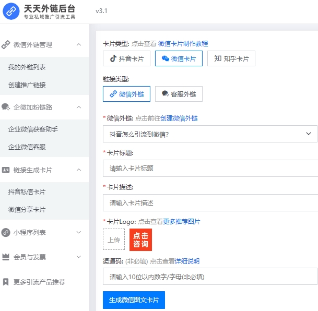
Task: Click the 生成微信图文卡片 button
Action: (x=134, y=300)
